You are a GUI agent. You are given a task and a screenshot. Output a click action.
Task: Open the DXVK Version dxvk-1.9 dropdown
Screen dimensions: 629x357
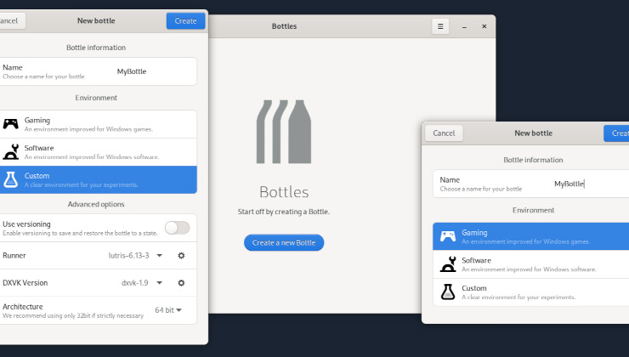point(142,283)
